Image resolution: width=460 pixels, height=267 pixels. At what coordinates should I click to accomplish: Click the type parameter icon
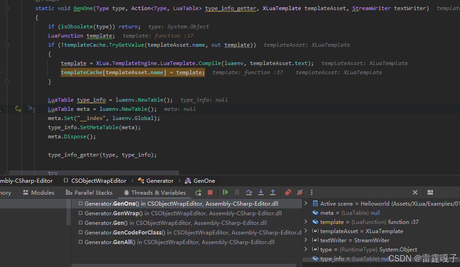click(315, 249)
